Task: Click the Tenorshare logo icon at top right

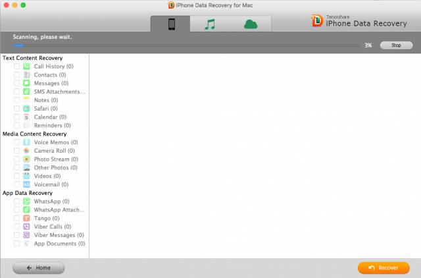Action: 317,20
